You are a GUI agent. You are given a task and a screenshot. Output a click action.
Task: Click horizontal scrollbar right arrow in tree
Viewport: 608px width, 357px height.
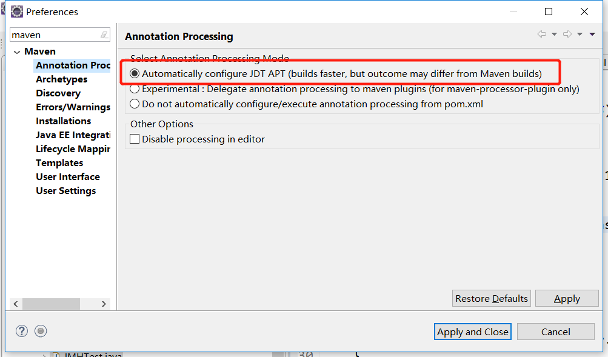coord(104,304)
